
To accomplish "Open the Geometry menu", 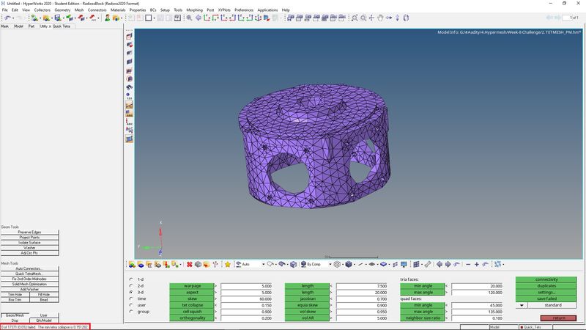I will click(62, 10).
